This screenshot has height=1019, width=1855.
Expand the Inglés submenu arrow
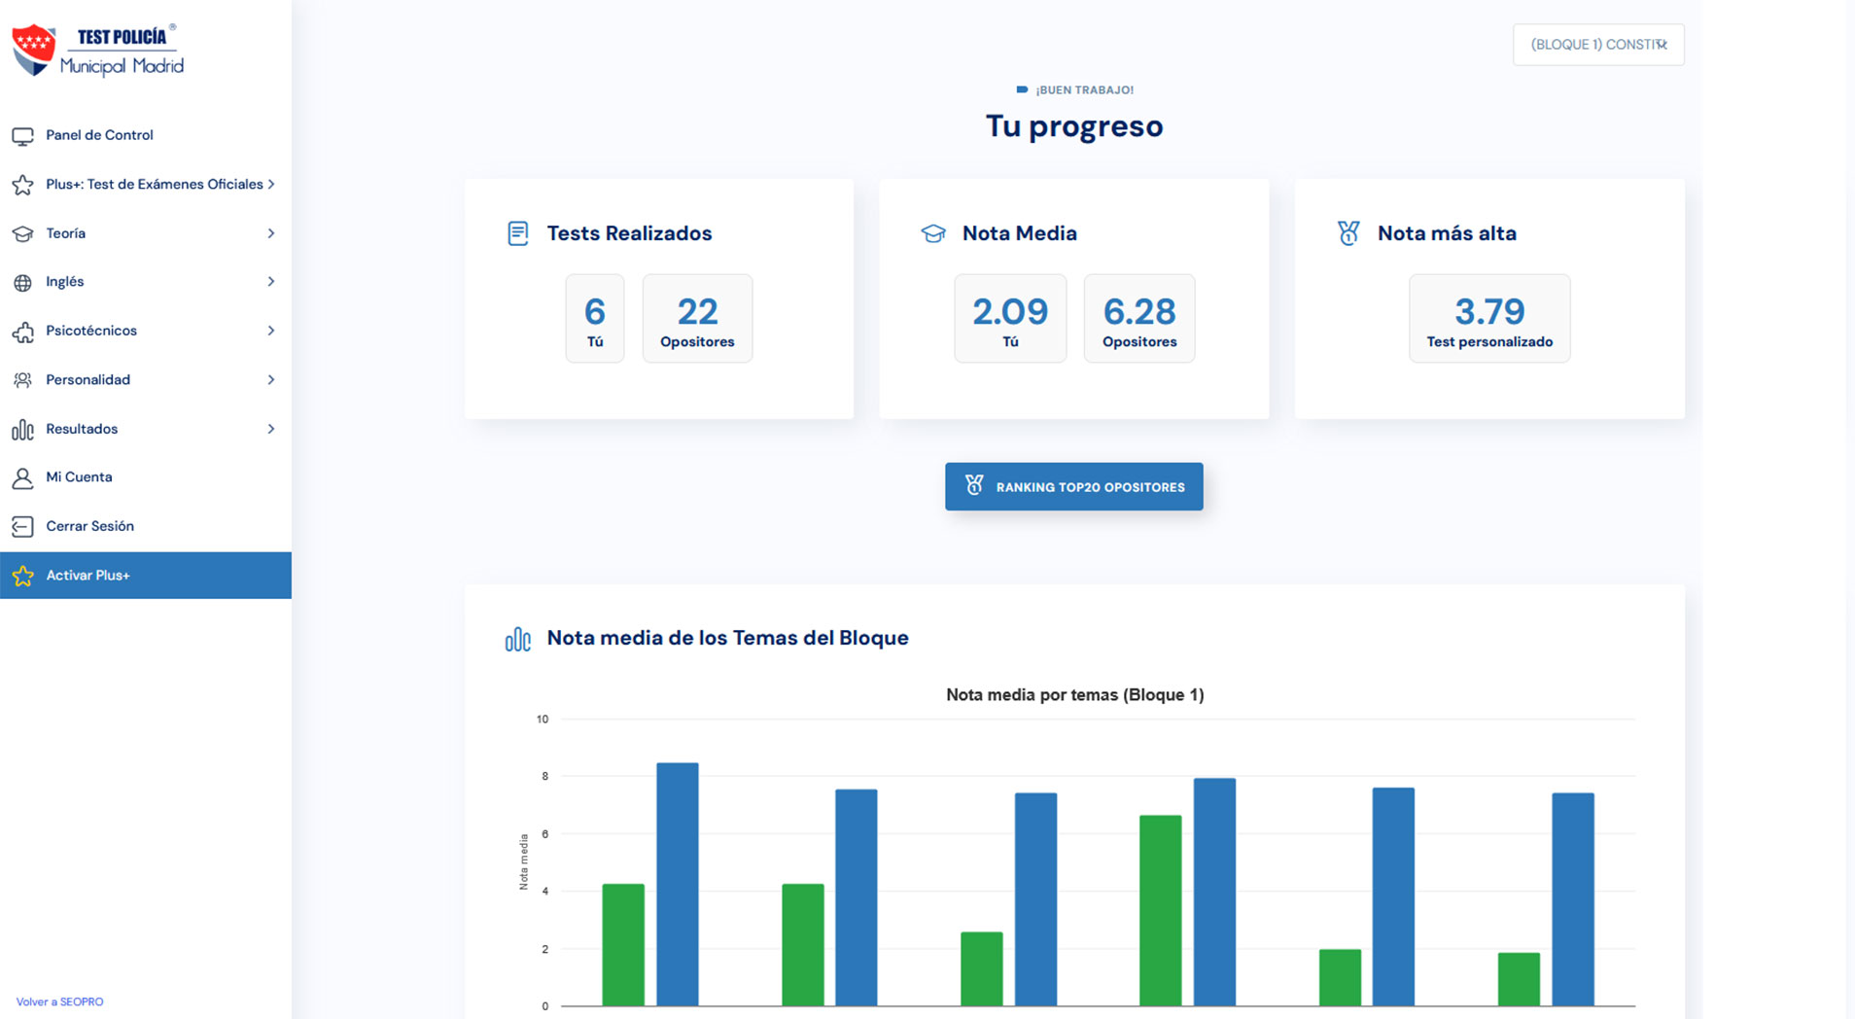coord(271,282)
